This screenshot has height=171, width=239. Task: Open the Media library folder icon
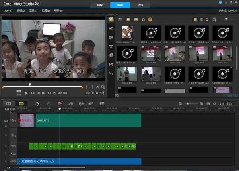coord(111,19)
